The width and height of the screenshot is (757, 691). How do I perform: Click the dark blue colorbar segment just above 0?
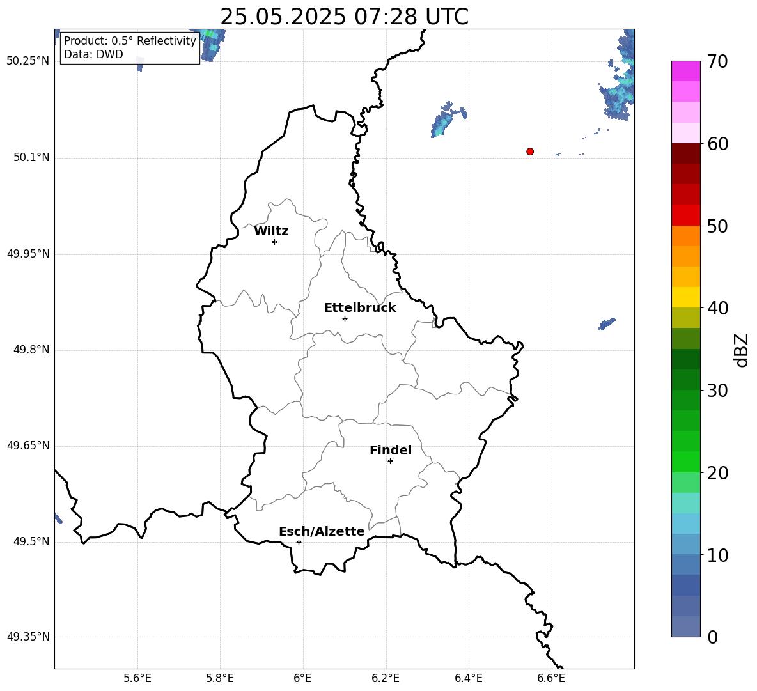(686, 626)
